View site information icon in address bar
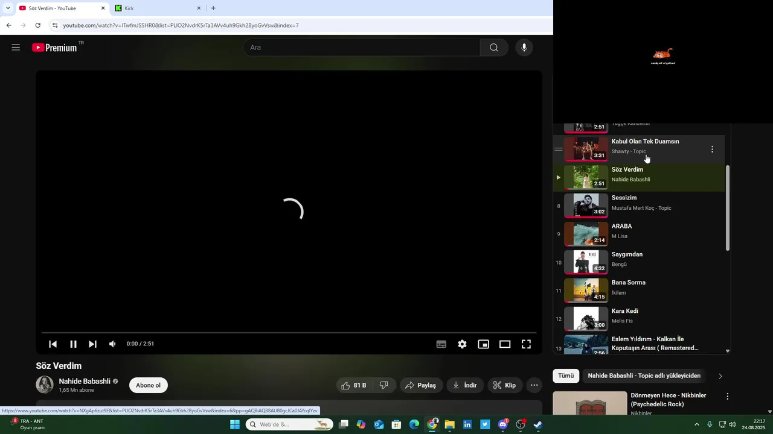Image resolution: width=773 pixels, height=434 pixels. pos(55,25)
